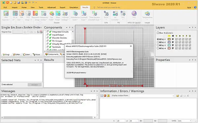Click the Regular Exp input field

pyautogui.click(x=17, y=32)
